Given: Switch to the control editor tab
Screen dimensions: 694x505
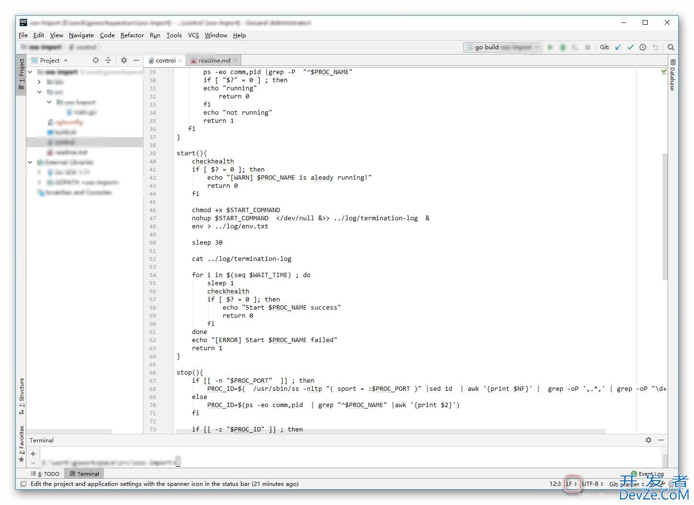Looking at the screenshot, I should coord(165,61).
